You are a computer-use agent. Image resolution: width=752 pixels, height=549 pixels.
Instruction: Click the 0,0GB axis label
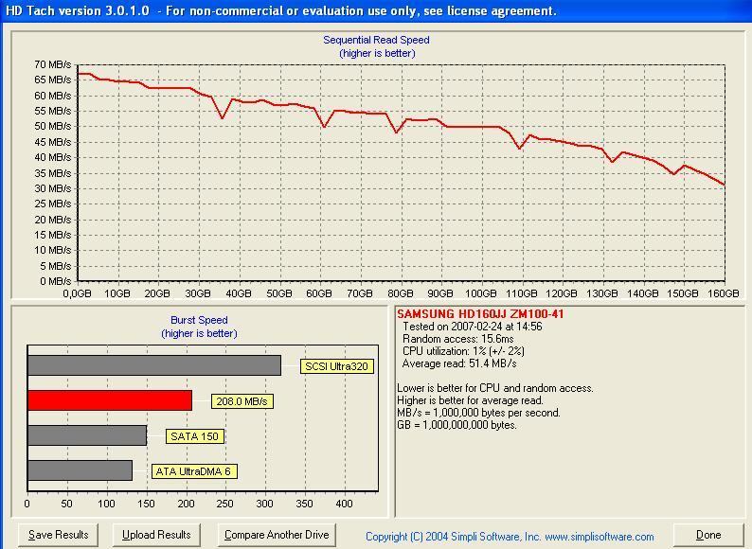point(77,293)
